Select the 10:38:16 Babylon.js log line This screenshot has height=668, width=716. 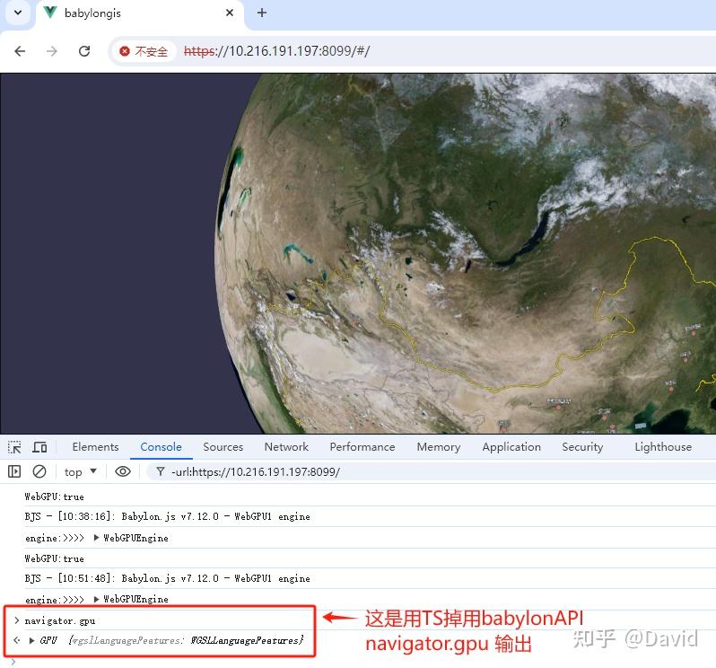tap(167, 517)
